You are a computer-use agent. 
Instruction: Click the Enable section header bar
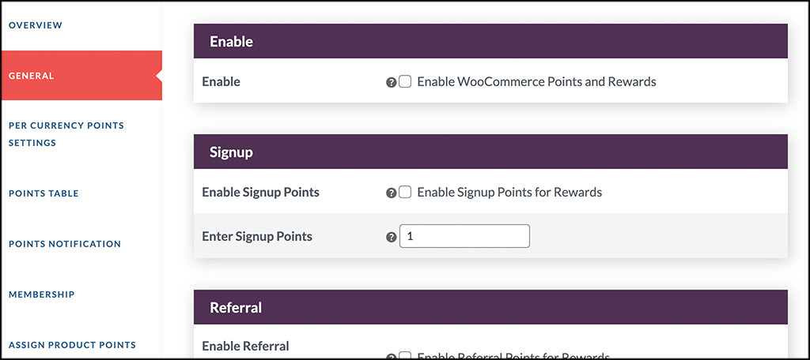[x=490, y=41]
